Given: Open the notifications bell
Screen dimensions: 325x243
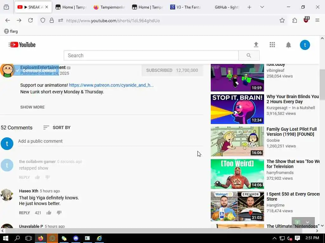Looking at the screenshot, I should tap(288, 45).
